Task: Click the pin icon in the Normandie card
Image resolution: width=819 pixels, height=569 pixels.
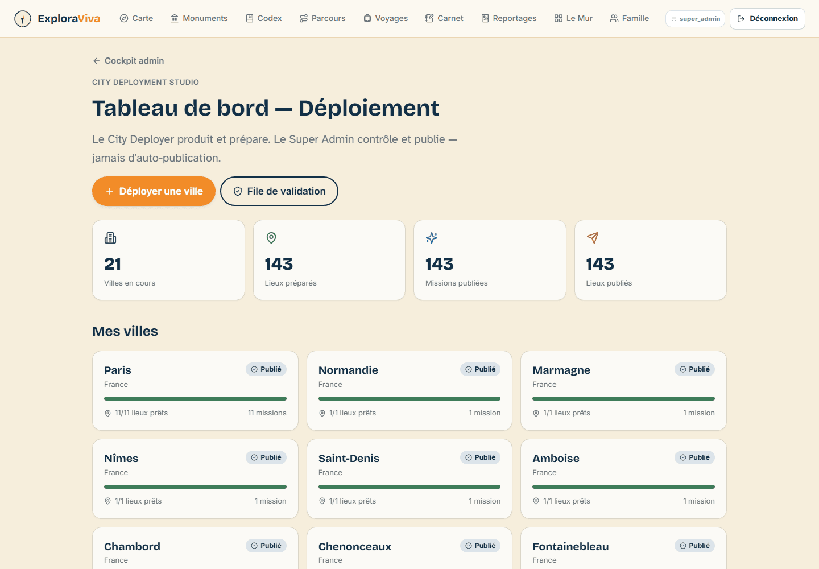Action: [x=322, y=413]
